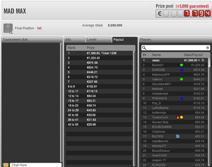Select player row Andresiniest

pyautogui.click(x=174, y=94)
